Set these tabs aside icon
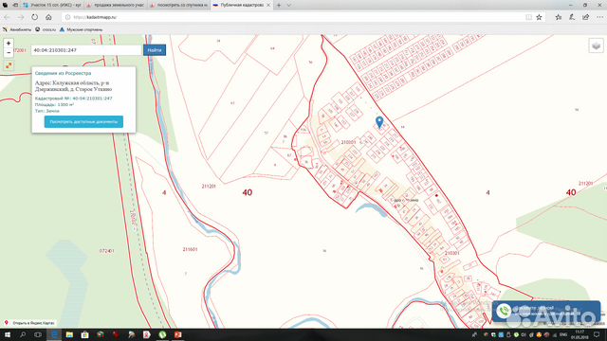The width and height of the screenshot is (607, 341). 15,5
